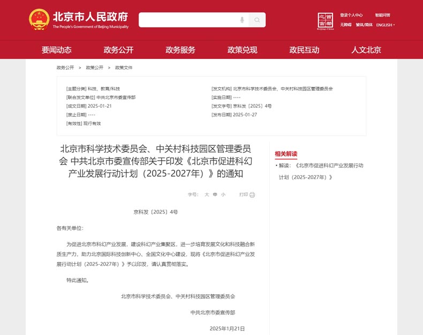
Task: Go to 政策文件 in breadcrumb
Action: 124,68
